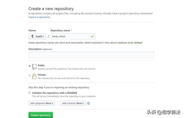
Task: Click 'This will let you immediately clone' text
Action: click(64, 96)
